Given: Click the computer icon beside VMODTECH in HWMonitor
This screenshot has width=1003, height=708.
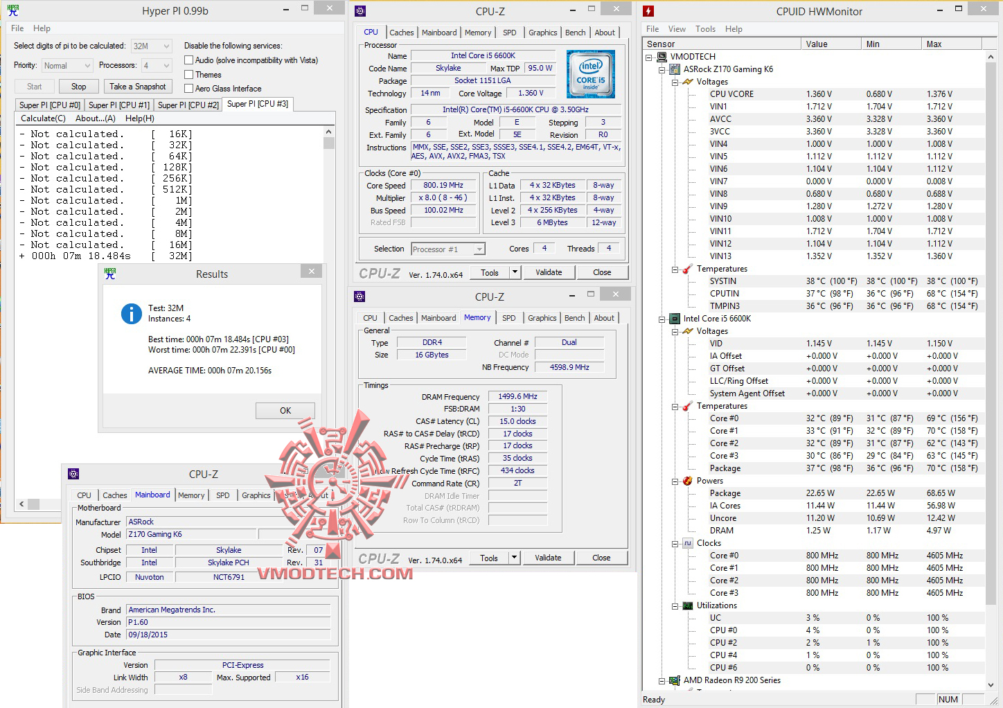Looking at the screenshot, I should click(662, 57).
